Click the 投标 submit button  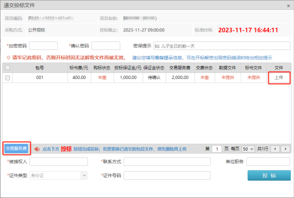[269, 175]
